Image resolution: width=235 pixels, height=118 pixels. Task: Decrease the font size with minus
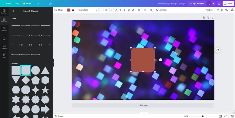(x=102, y=10)
